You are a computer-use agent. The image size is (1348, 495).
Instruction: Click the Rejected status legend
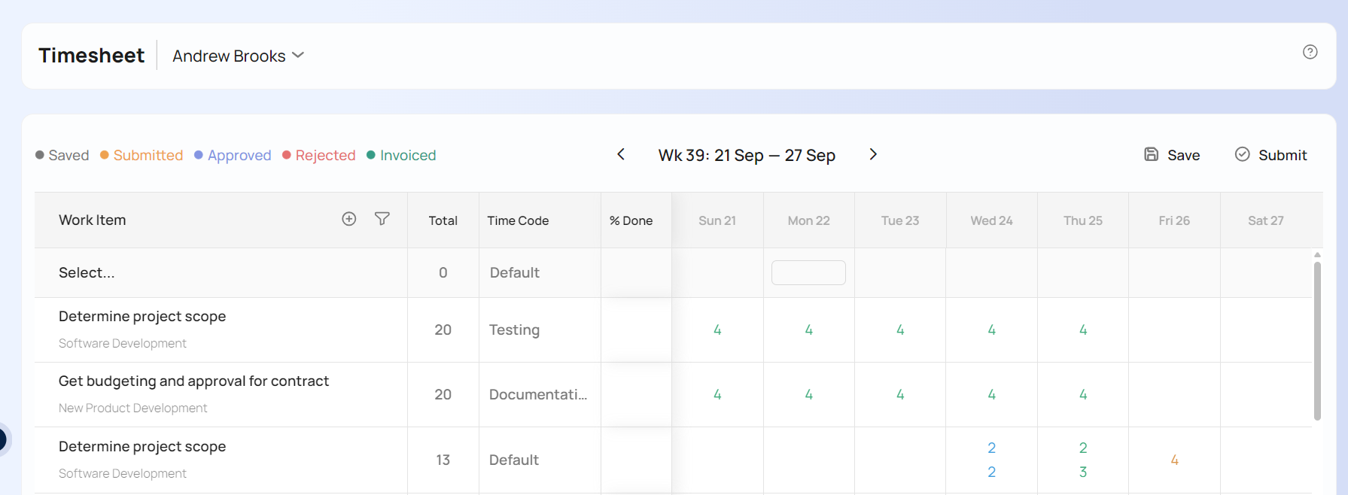click(x=324, y=155)
